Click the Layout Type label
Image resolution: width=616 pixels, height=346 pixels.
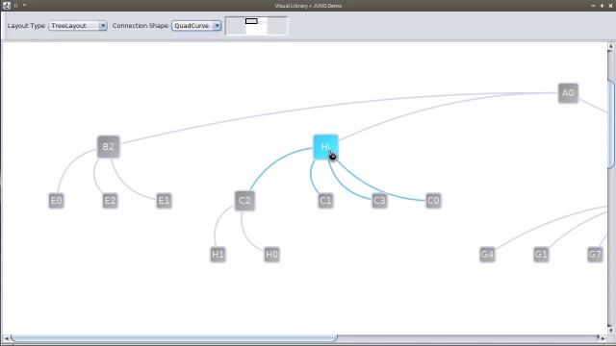point(26,26)
